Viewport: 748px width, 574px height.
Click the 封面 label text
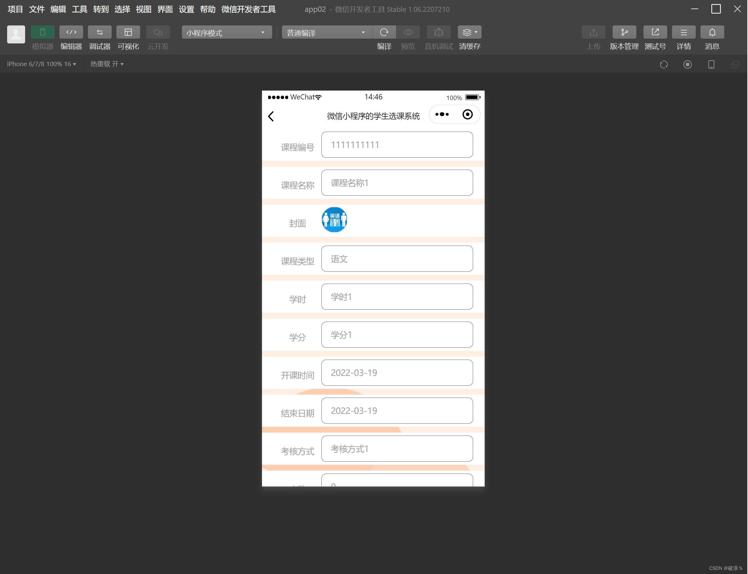coord(298,224)
